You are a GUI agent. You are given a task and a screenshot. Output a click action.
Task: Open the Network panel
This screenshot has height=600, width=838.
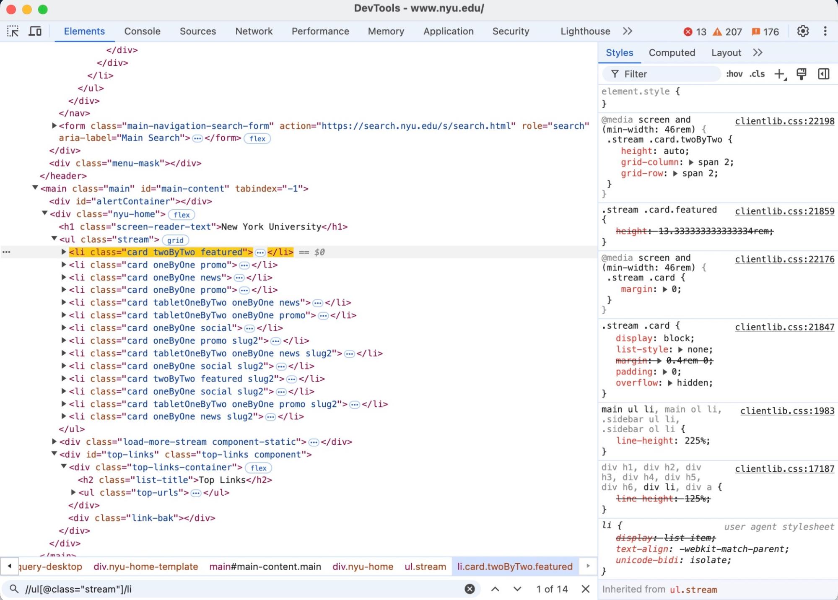254,31
